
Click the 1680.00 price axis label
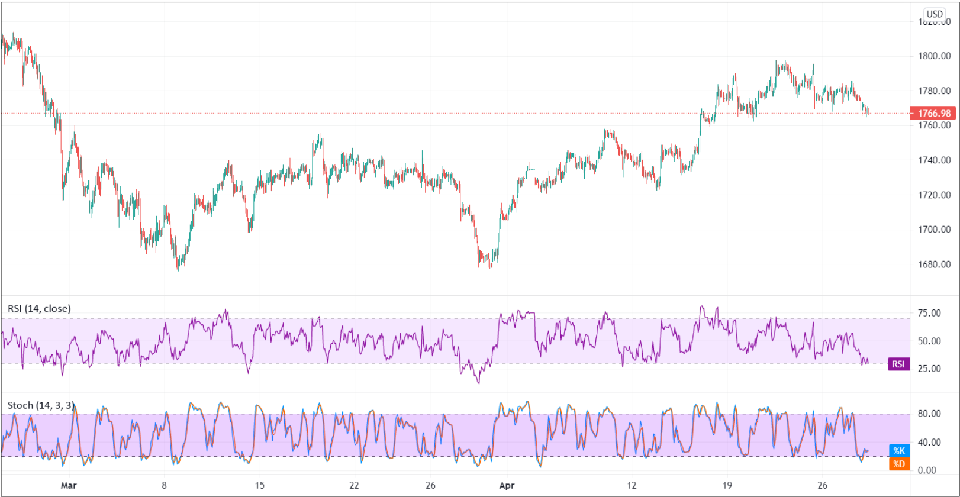click(934, 264)
